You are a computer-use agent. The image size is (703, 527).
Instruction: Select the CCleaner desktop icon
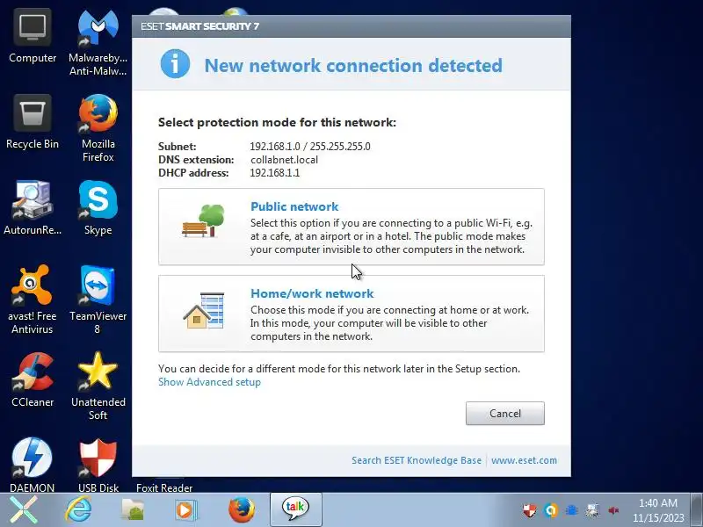pyautogui.click(x=33, y=380)
